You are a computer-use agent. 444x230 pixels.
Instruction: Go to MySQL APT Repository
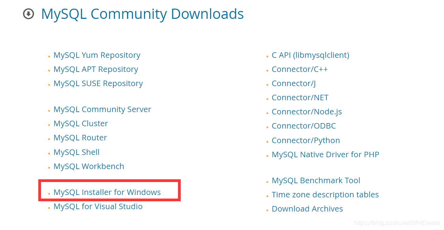click(x=96, y=70)
